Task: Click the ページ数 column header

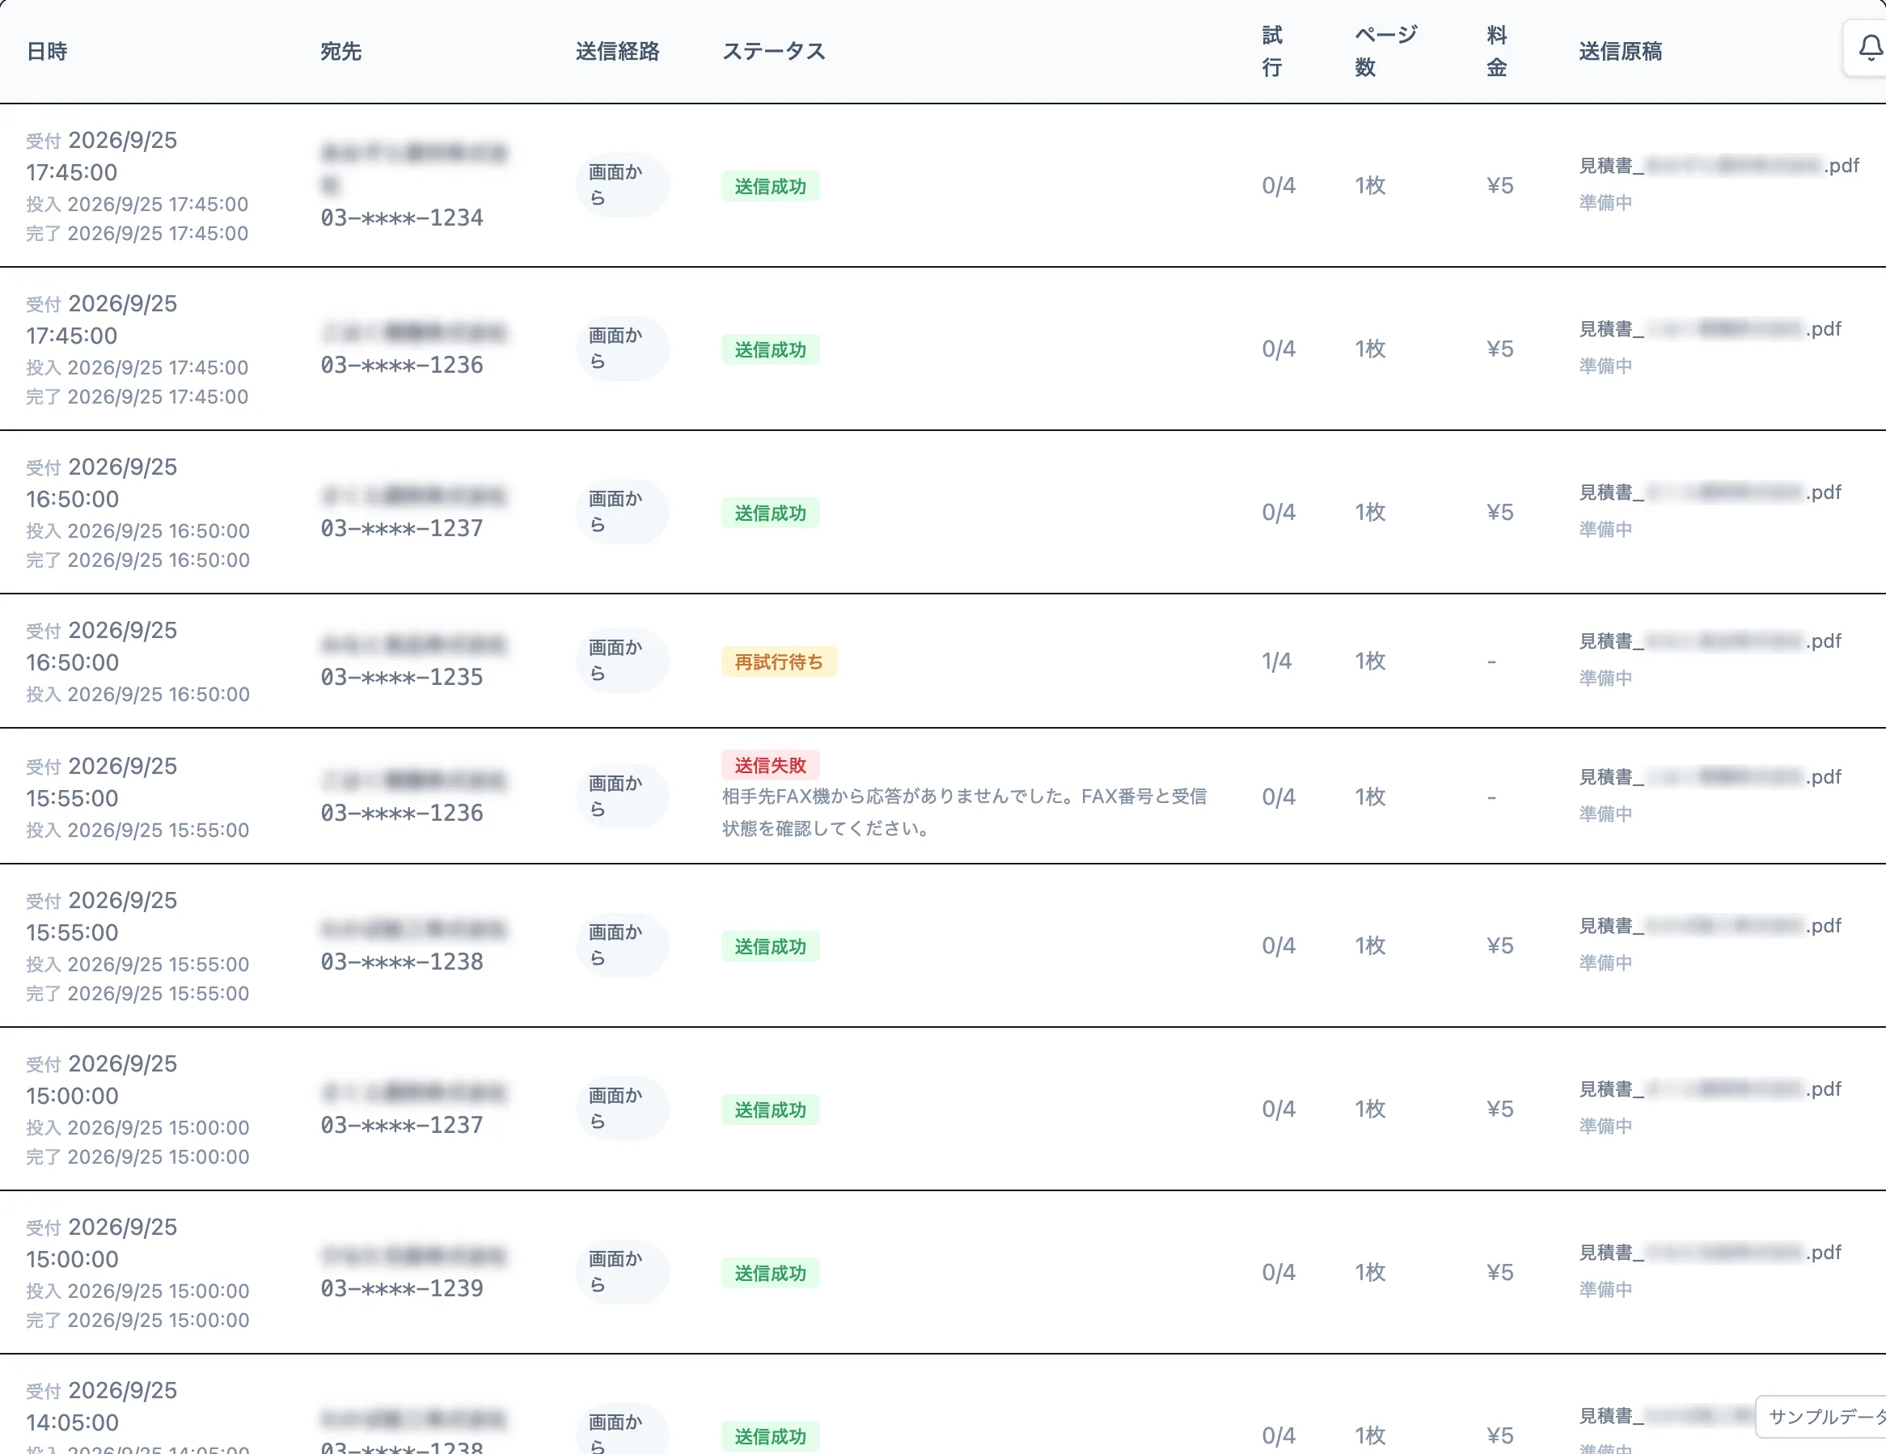Action: click(x=1385, y=51)
